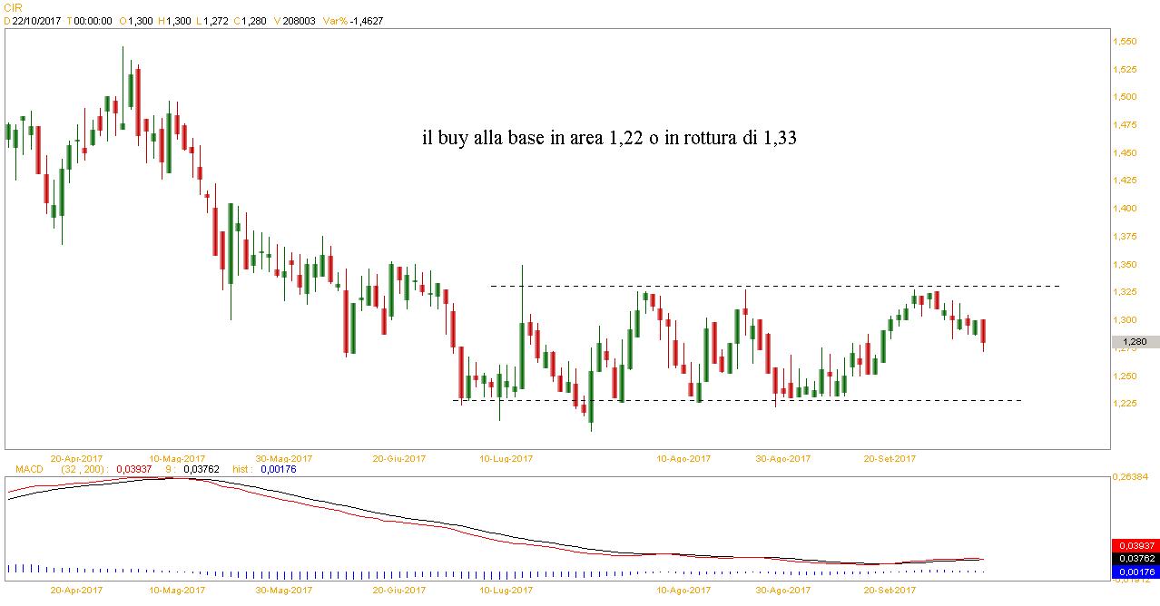Select the 1,325 price axis label
The width and height of the screenshot is (1160, 606).
(1126, 292)
